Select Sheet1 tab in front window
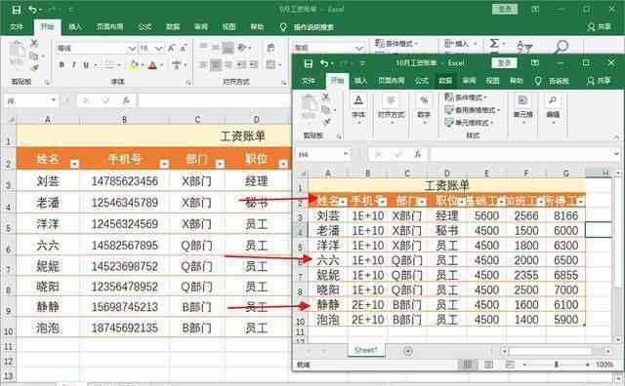 [x=366, y=350]
